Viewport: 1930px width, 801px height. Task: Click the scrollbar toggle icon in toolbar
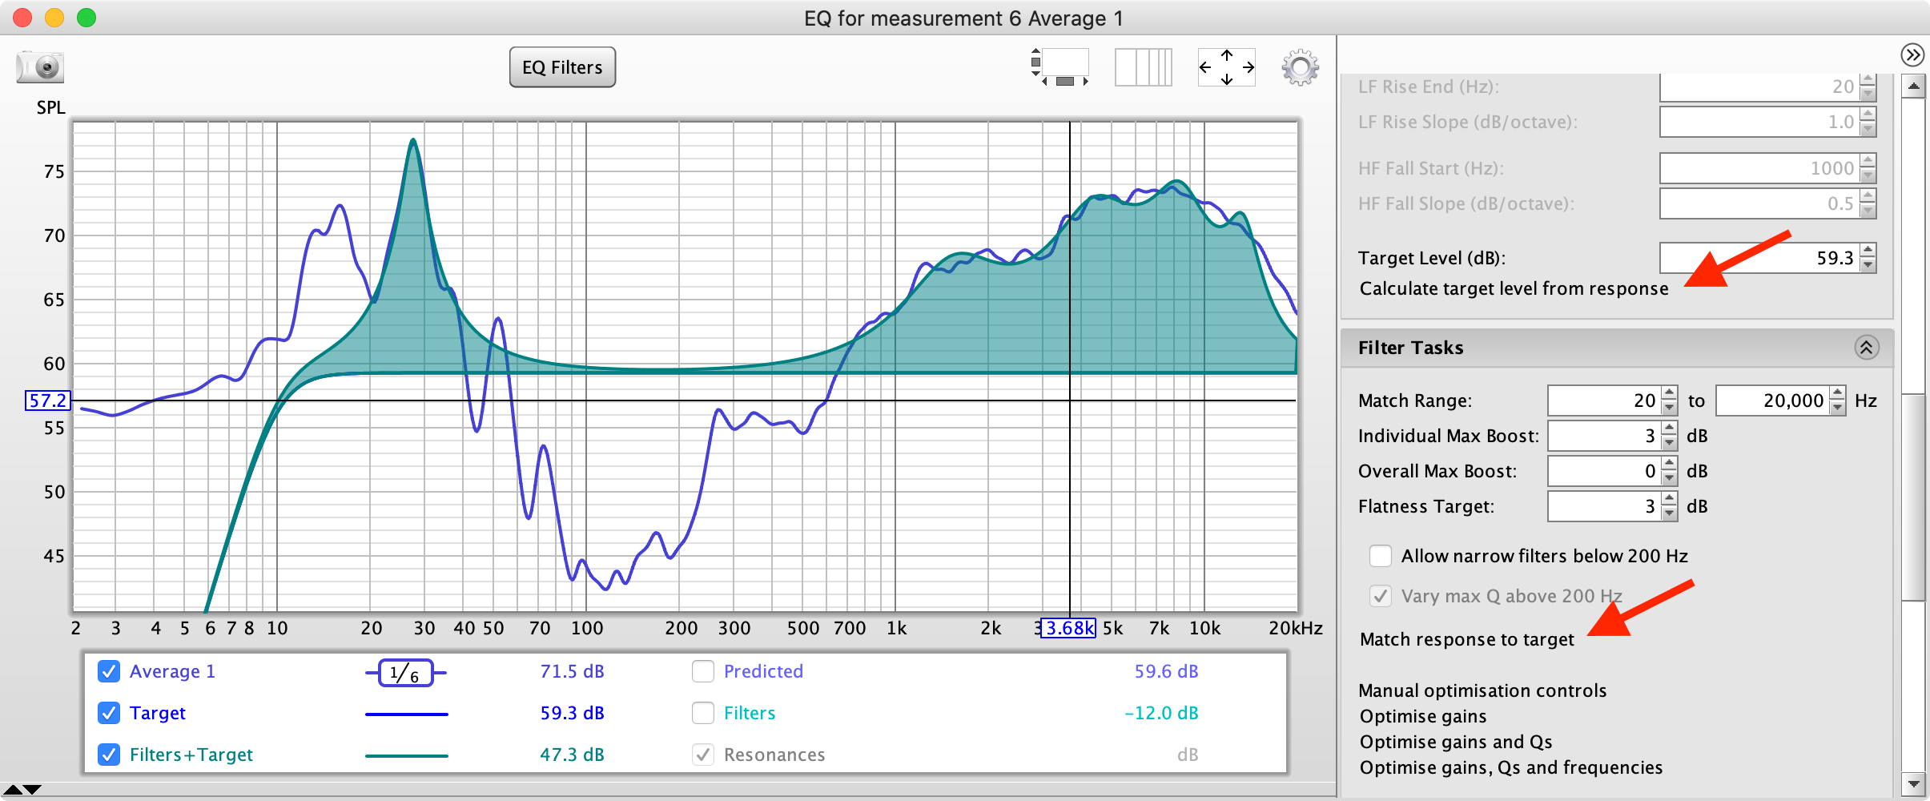(1060, 67)
